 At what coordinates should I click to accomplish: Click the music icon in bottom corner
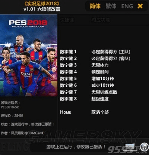(144, 146)
